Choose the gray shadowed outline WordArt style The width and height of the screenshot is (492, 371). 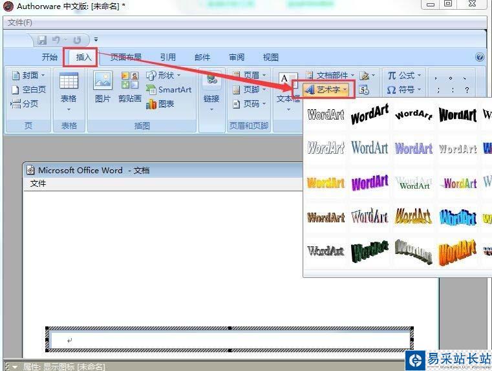(x=326, y=251)
